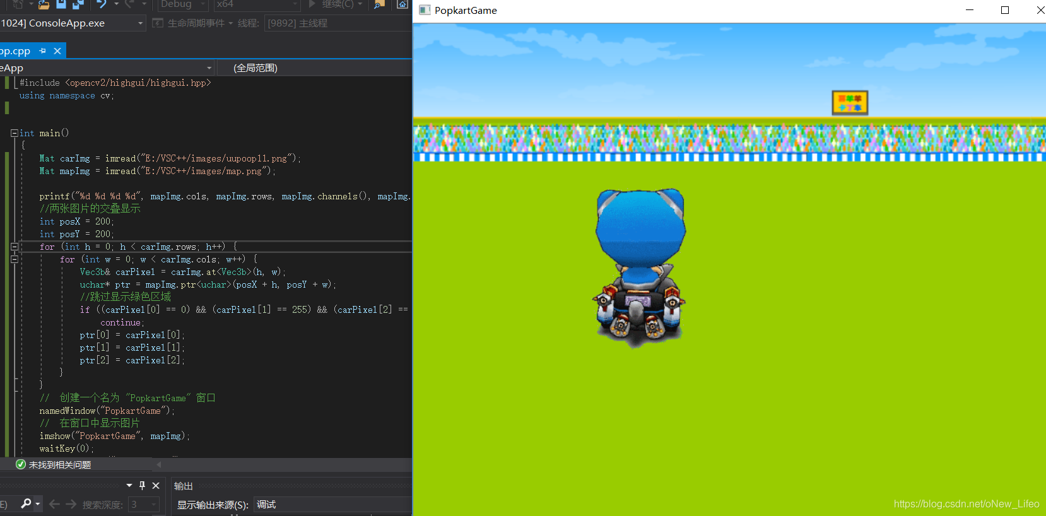Click the yellow billboard sign in the game
This screenshot has width=1046, height=516.
point(850,102)
